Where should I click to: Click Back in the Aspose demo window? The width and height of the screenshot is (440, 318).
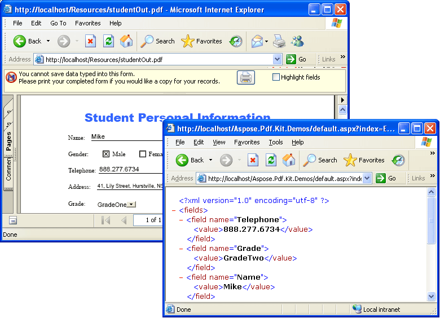click(x=190, y=160)
